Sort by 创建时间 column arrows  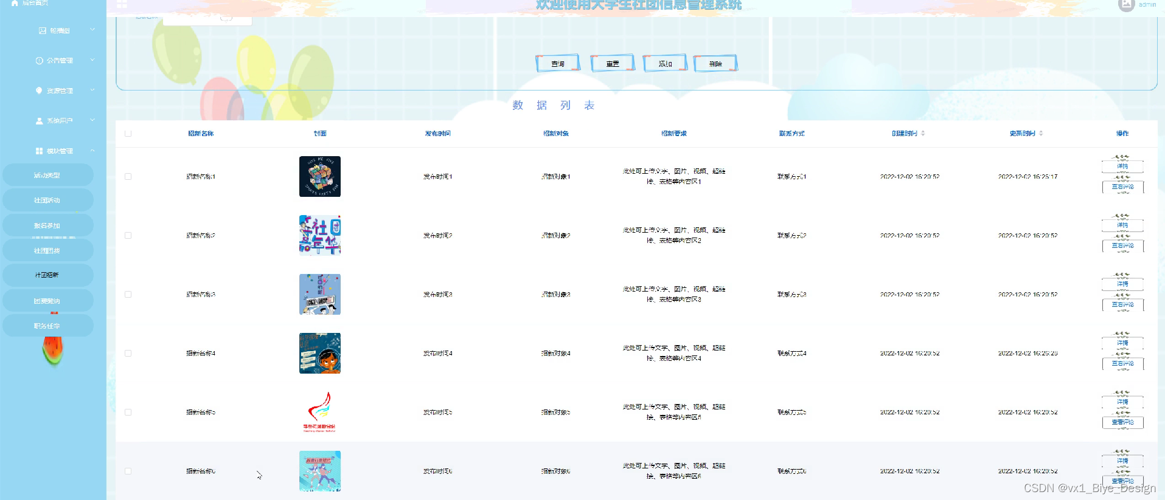923,134
